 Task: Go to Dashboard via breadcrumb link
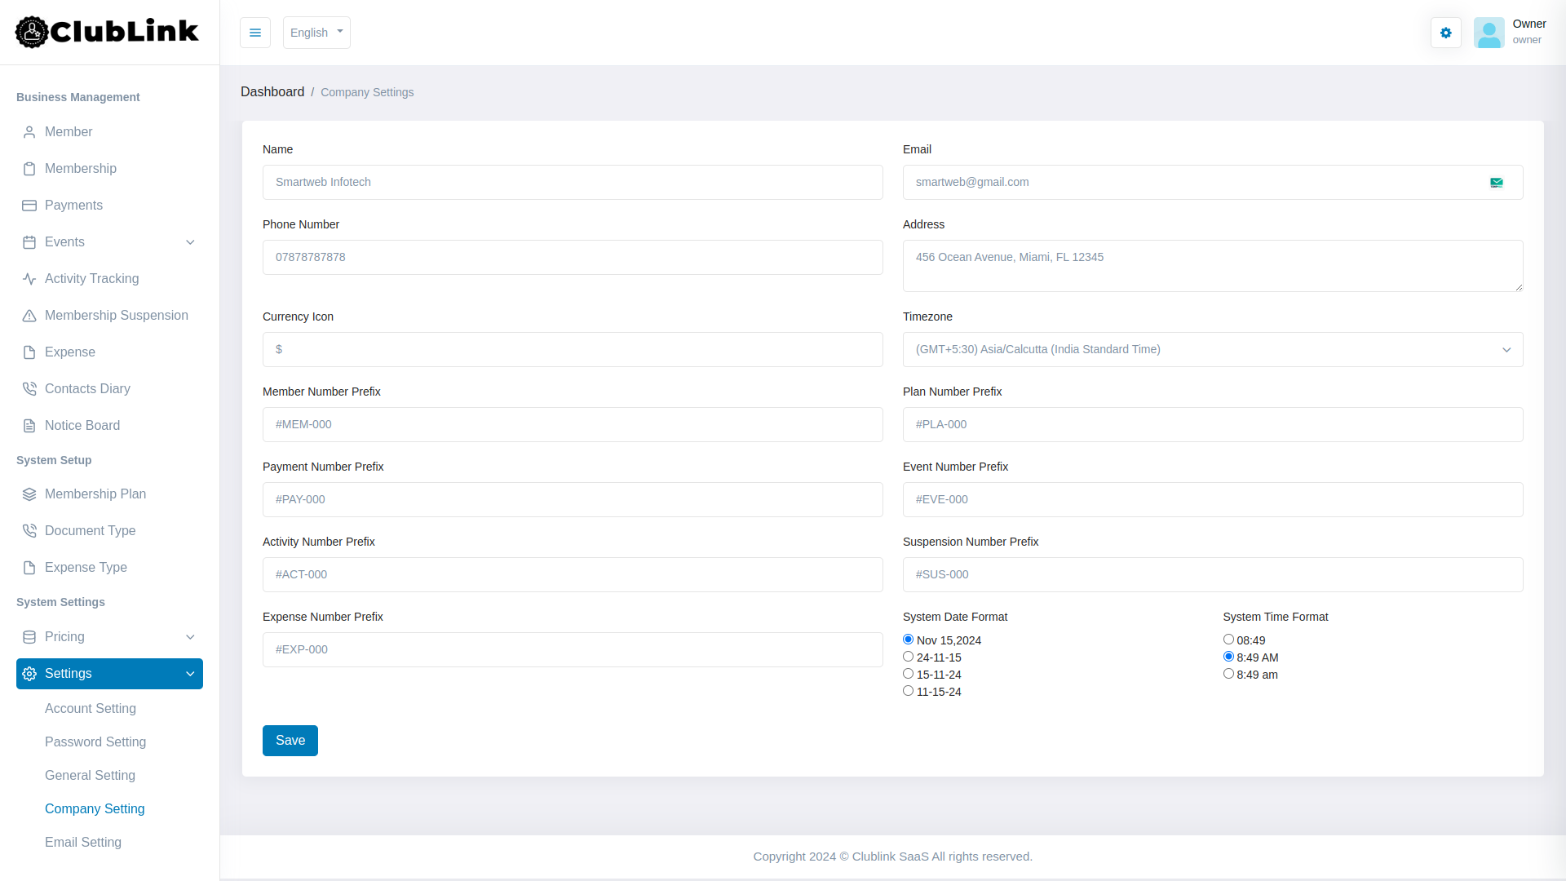click(x=272, y=91)
